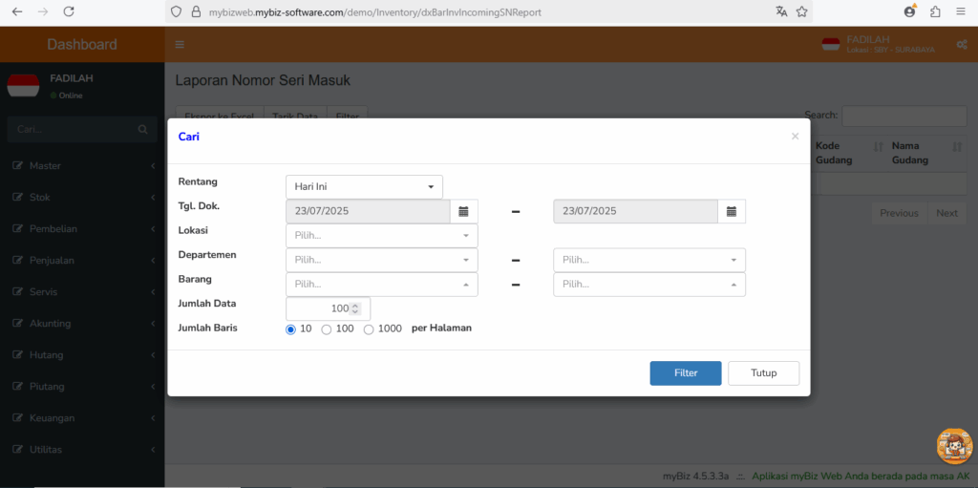978x488 pixels.
Task: Click the end date field
Action: click(x=635, y=212)
